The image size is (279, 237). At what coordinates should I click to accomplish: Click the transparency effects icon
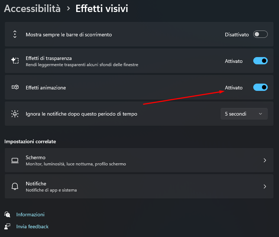point(15,61)
